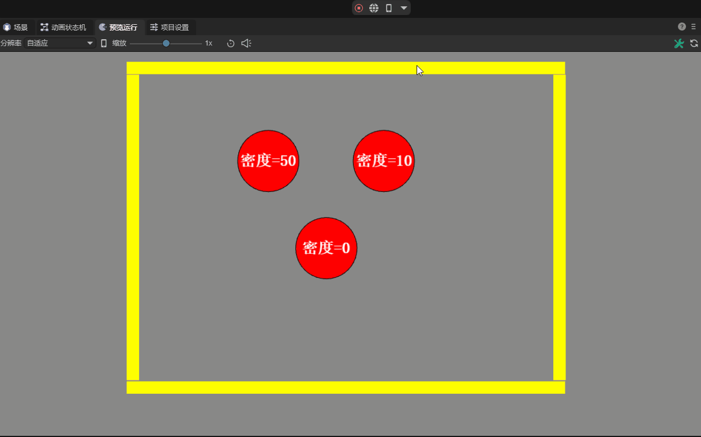Adjust the 缩放 zoom slider handle
The image size is (701, 437).
166,43
